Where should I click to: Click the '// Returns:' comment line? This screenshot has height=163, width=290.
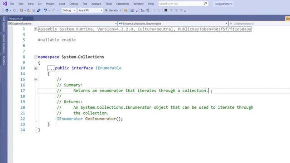coord(70,102)
